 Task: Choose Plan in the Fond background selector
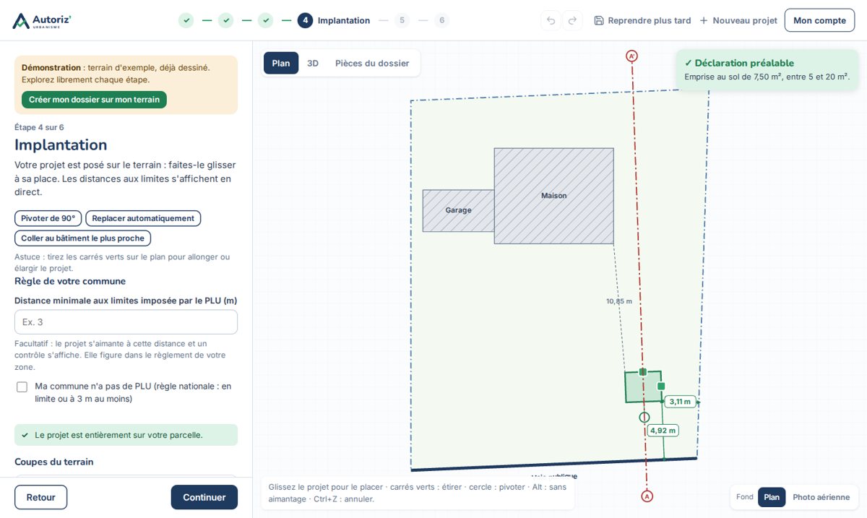772,497
